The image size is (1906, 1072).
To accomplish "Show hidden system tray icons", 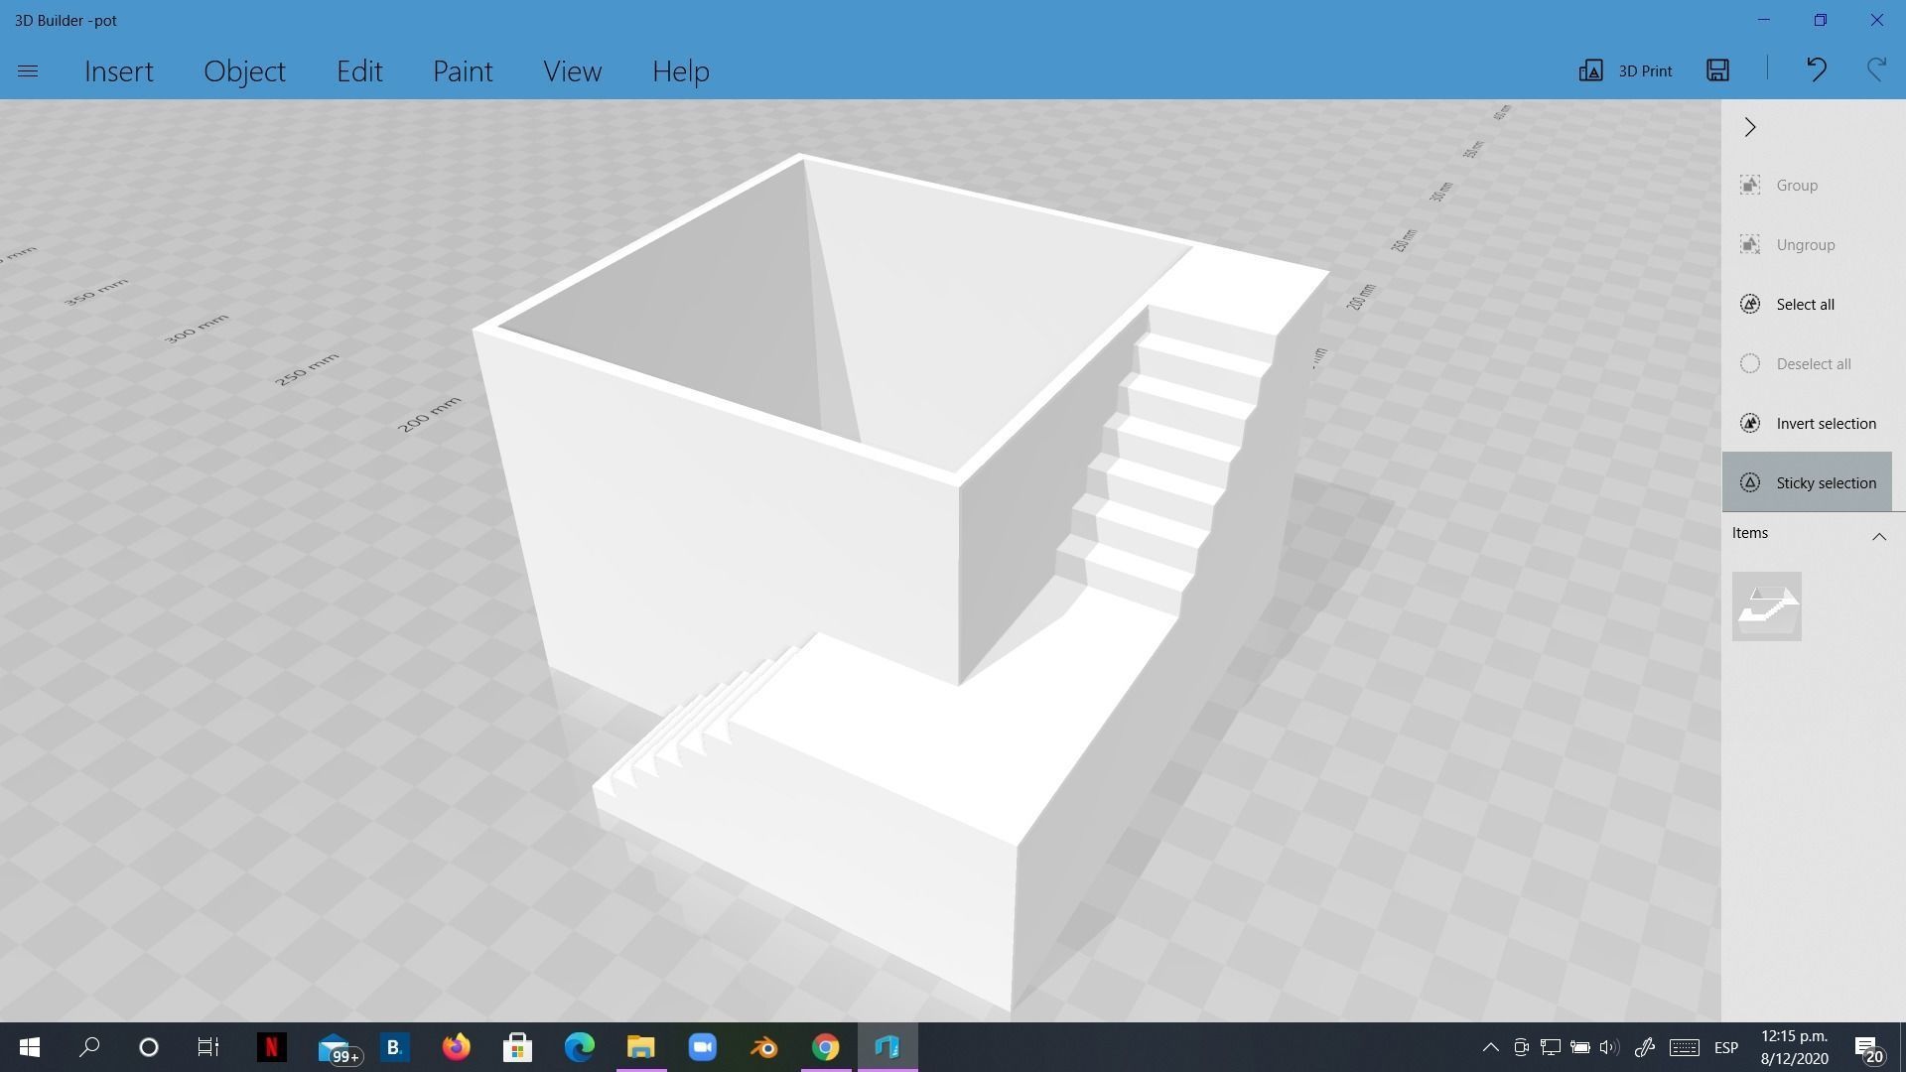I will click(1490, 1047).
